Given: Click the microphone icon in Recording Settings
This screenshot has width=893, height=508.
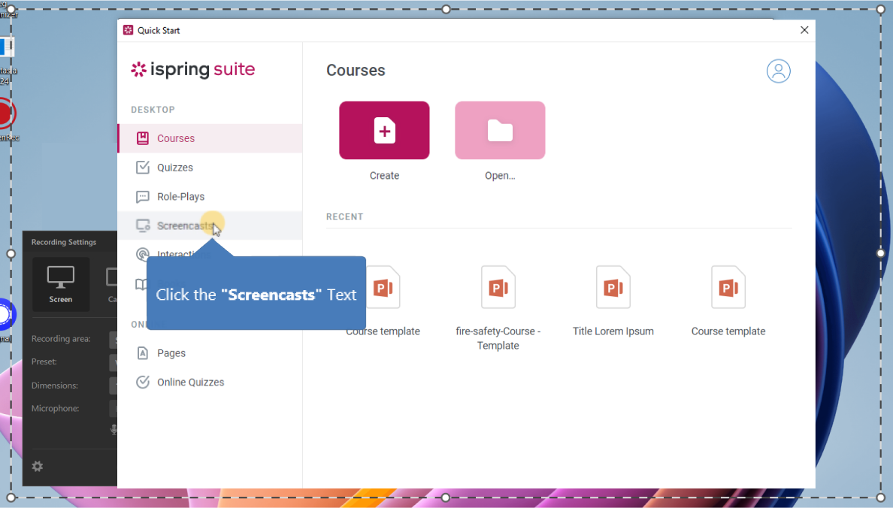Looking at the screenshot, I should click(x=114, y=429).
